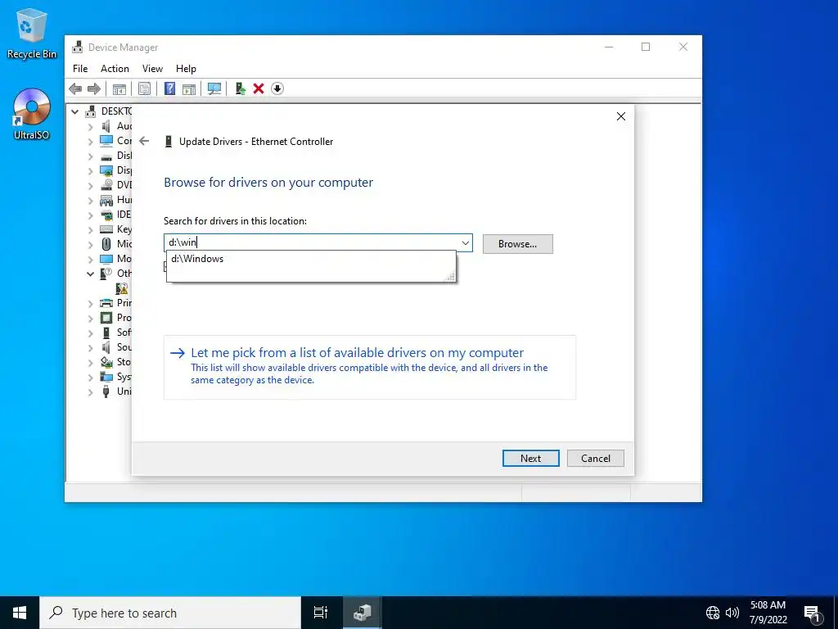Toggle the Show/Hide Console Tree toolbar icon
This screenshot has width=838, height=629.
tap(119, 88)
